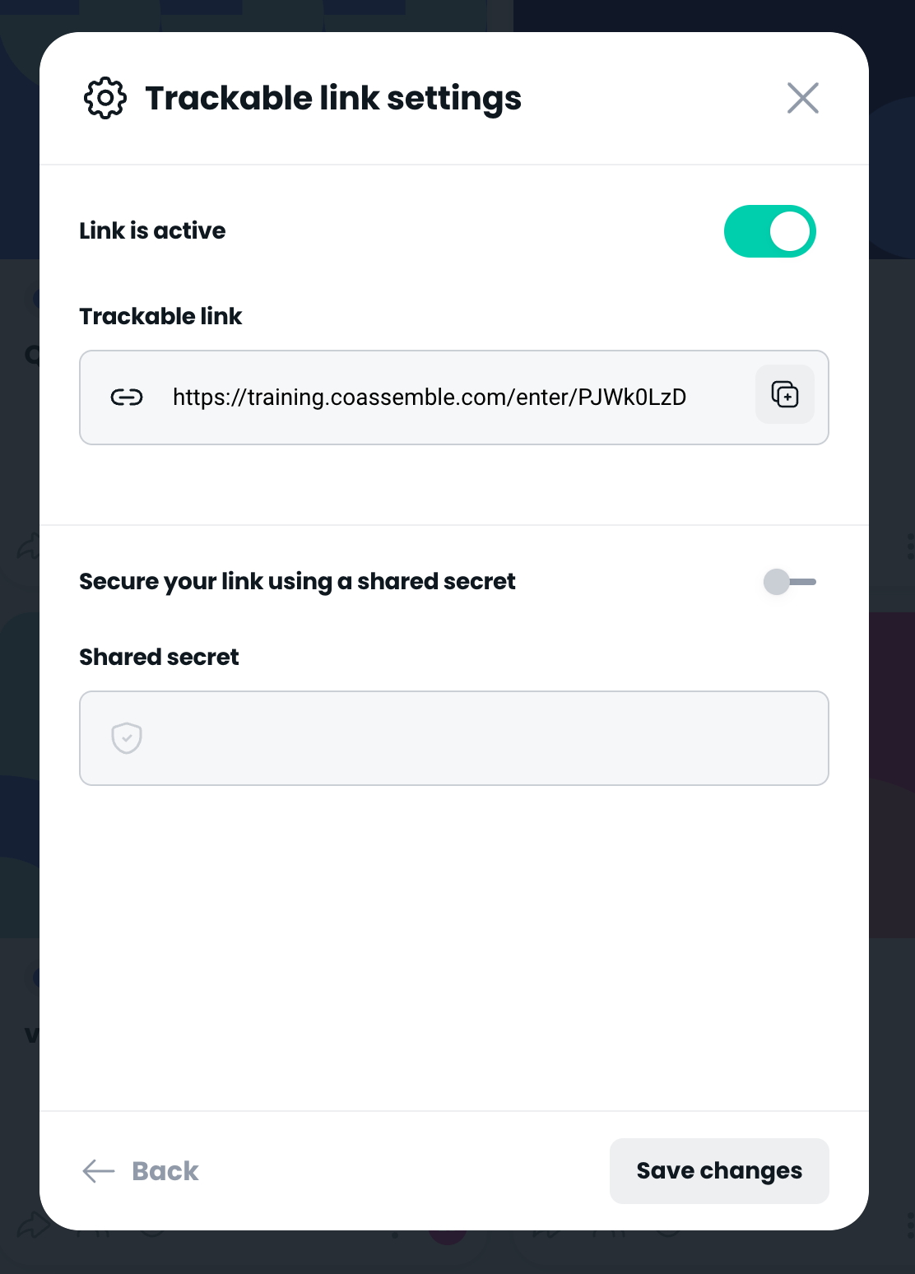Close the Trackable link settings dialog

(802, 98)
